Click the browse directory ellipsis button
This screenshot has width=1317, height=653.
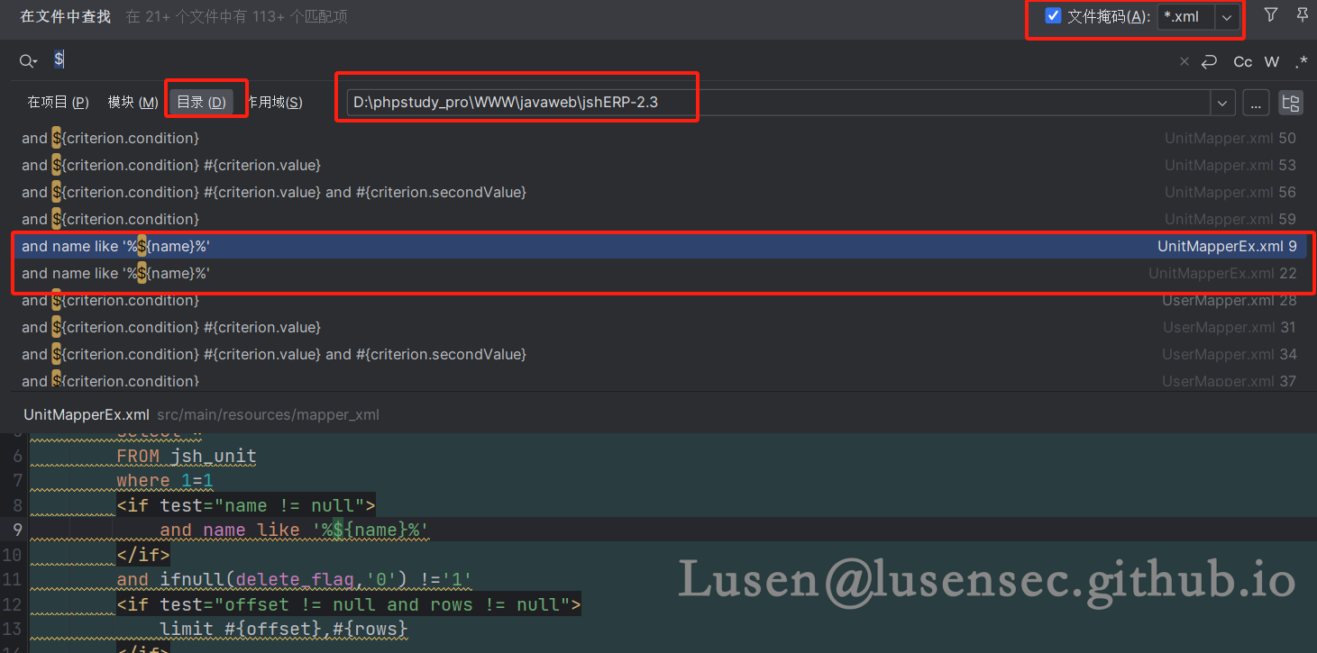[1256, 103]
